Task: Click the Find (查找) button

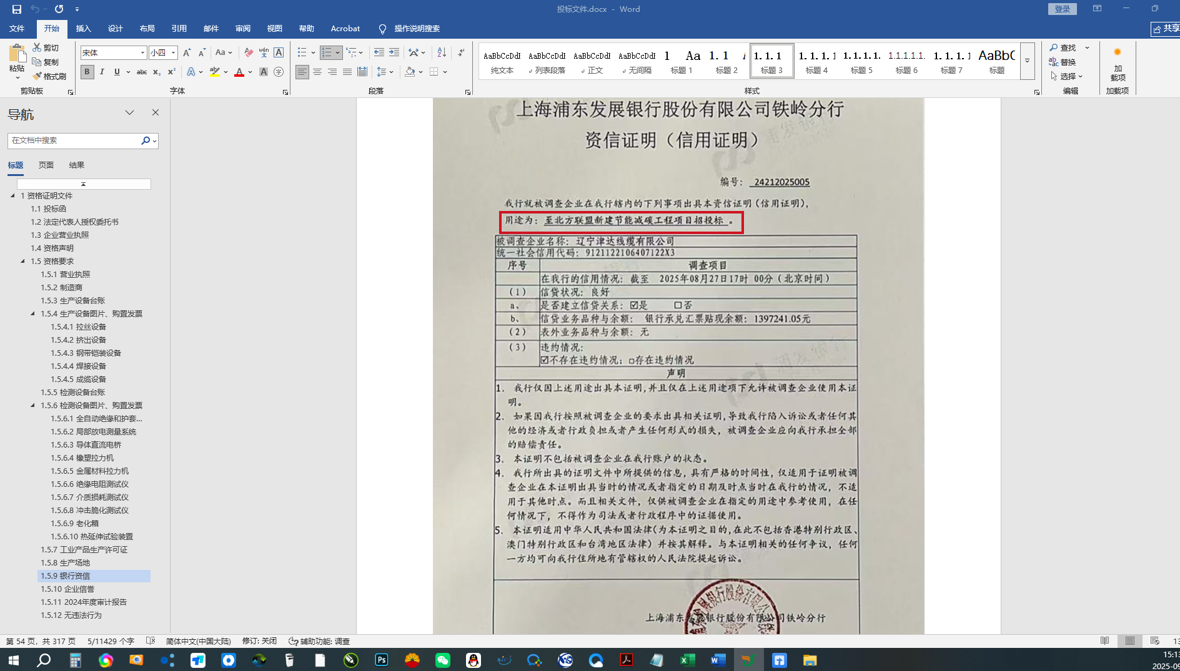Action: 1063,47
